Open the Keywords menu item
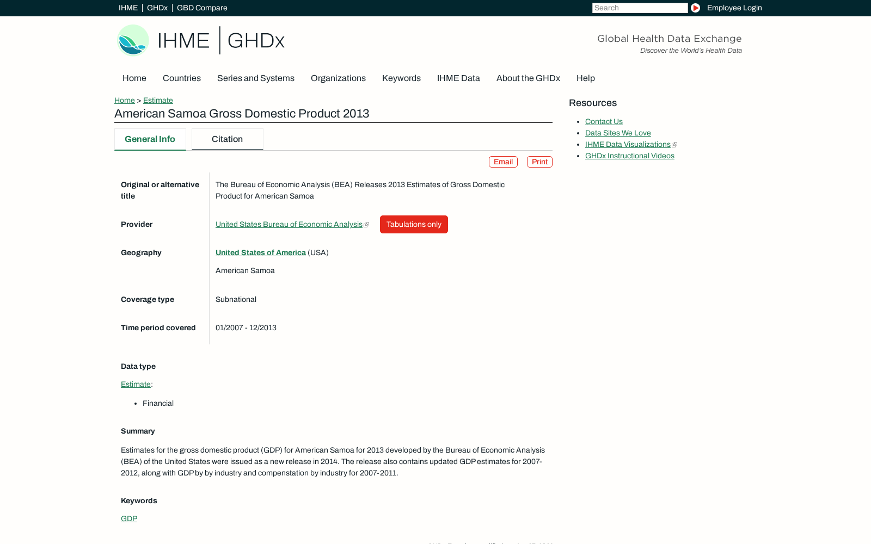871x544 pixels. 401,78
